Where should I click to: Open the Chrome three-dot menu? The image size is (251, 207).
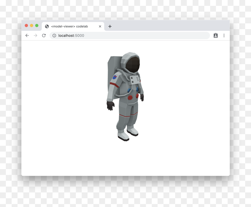tap(224, 36)
